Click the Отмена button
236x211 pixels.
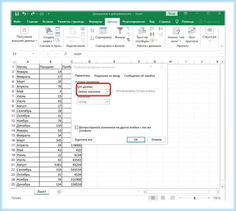click(x=157, y=140)
